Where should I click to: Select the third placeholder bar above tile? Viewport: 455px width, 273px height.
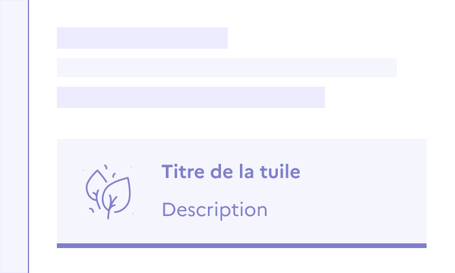[x=191, y=97]
